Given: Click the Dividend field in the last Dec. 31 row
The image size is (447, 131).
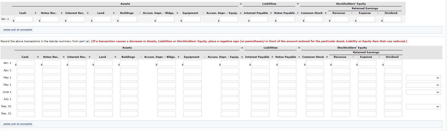Looking at the screenshot, I should click(x=393, y=114).
